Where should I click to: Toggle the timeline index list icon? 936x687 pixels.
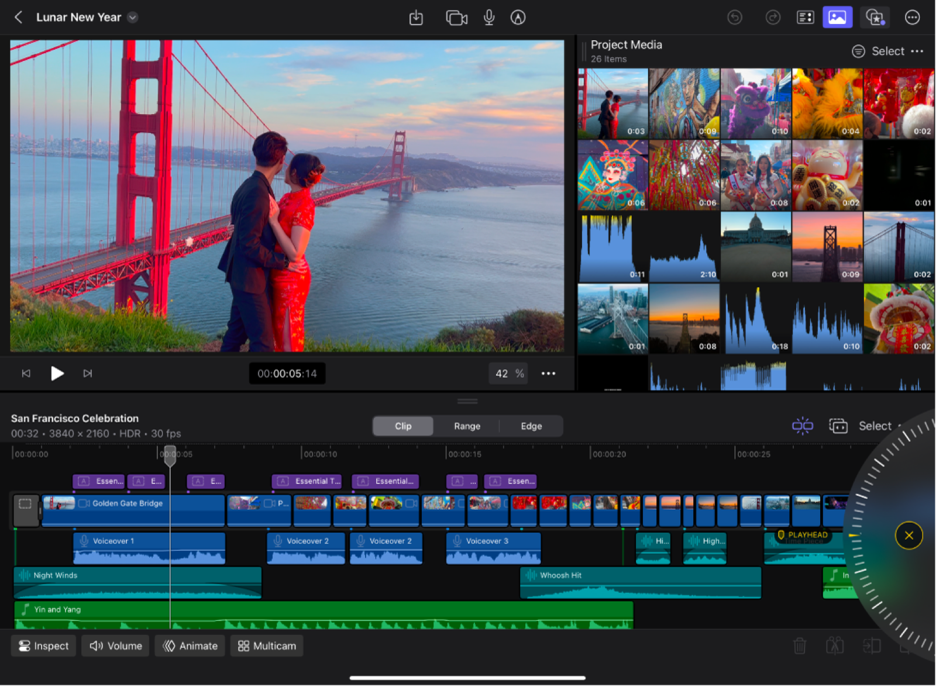(x=805, y=18)
